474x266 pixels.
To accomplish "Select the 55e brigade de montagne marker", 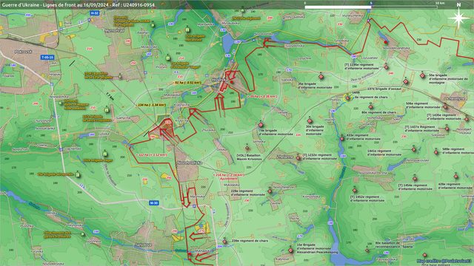I will pos(422,75).
